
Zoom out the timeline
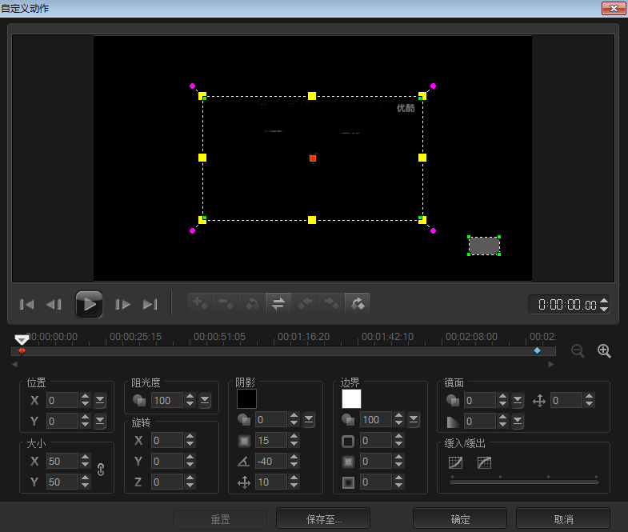click(x=578, y=351)
